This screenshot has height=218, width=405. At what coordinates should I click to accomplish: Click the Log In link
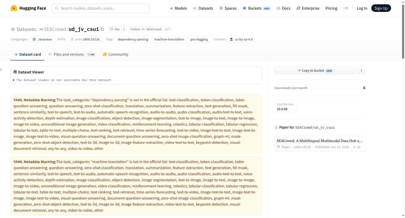(x=362, y=8)
